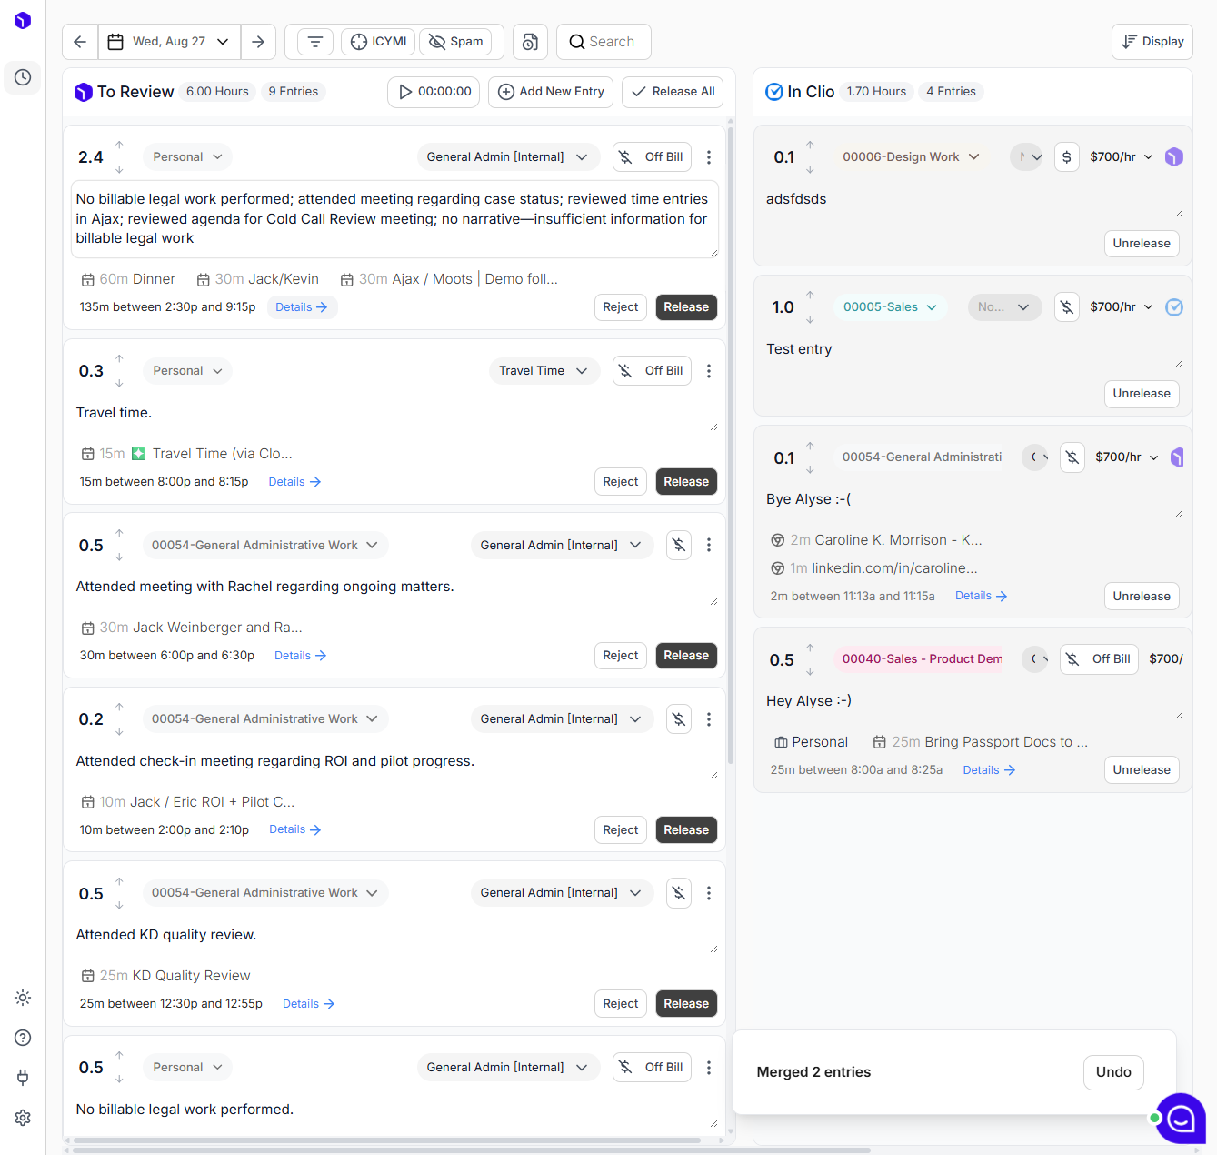
Task: Toggle the Spam filter
Action: click(x=455, y=42)
